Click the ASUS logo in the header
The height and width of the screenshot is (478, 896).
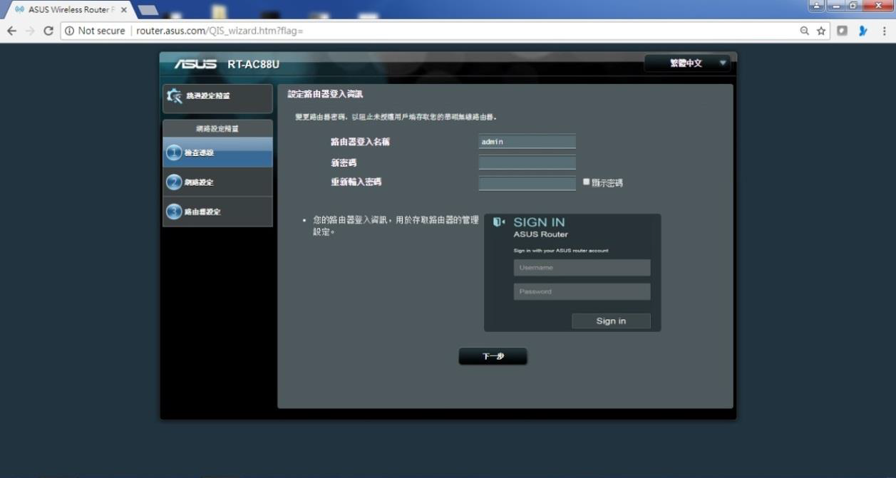pos(195,64)
